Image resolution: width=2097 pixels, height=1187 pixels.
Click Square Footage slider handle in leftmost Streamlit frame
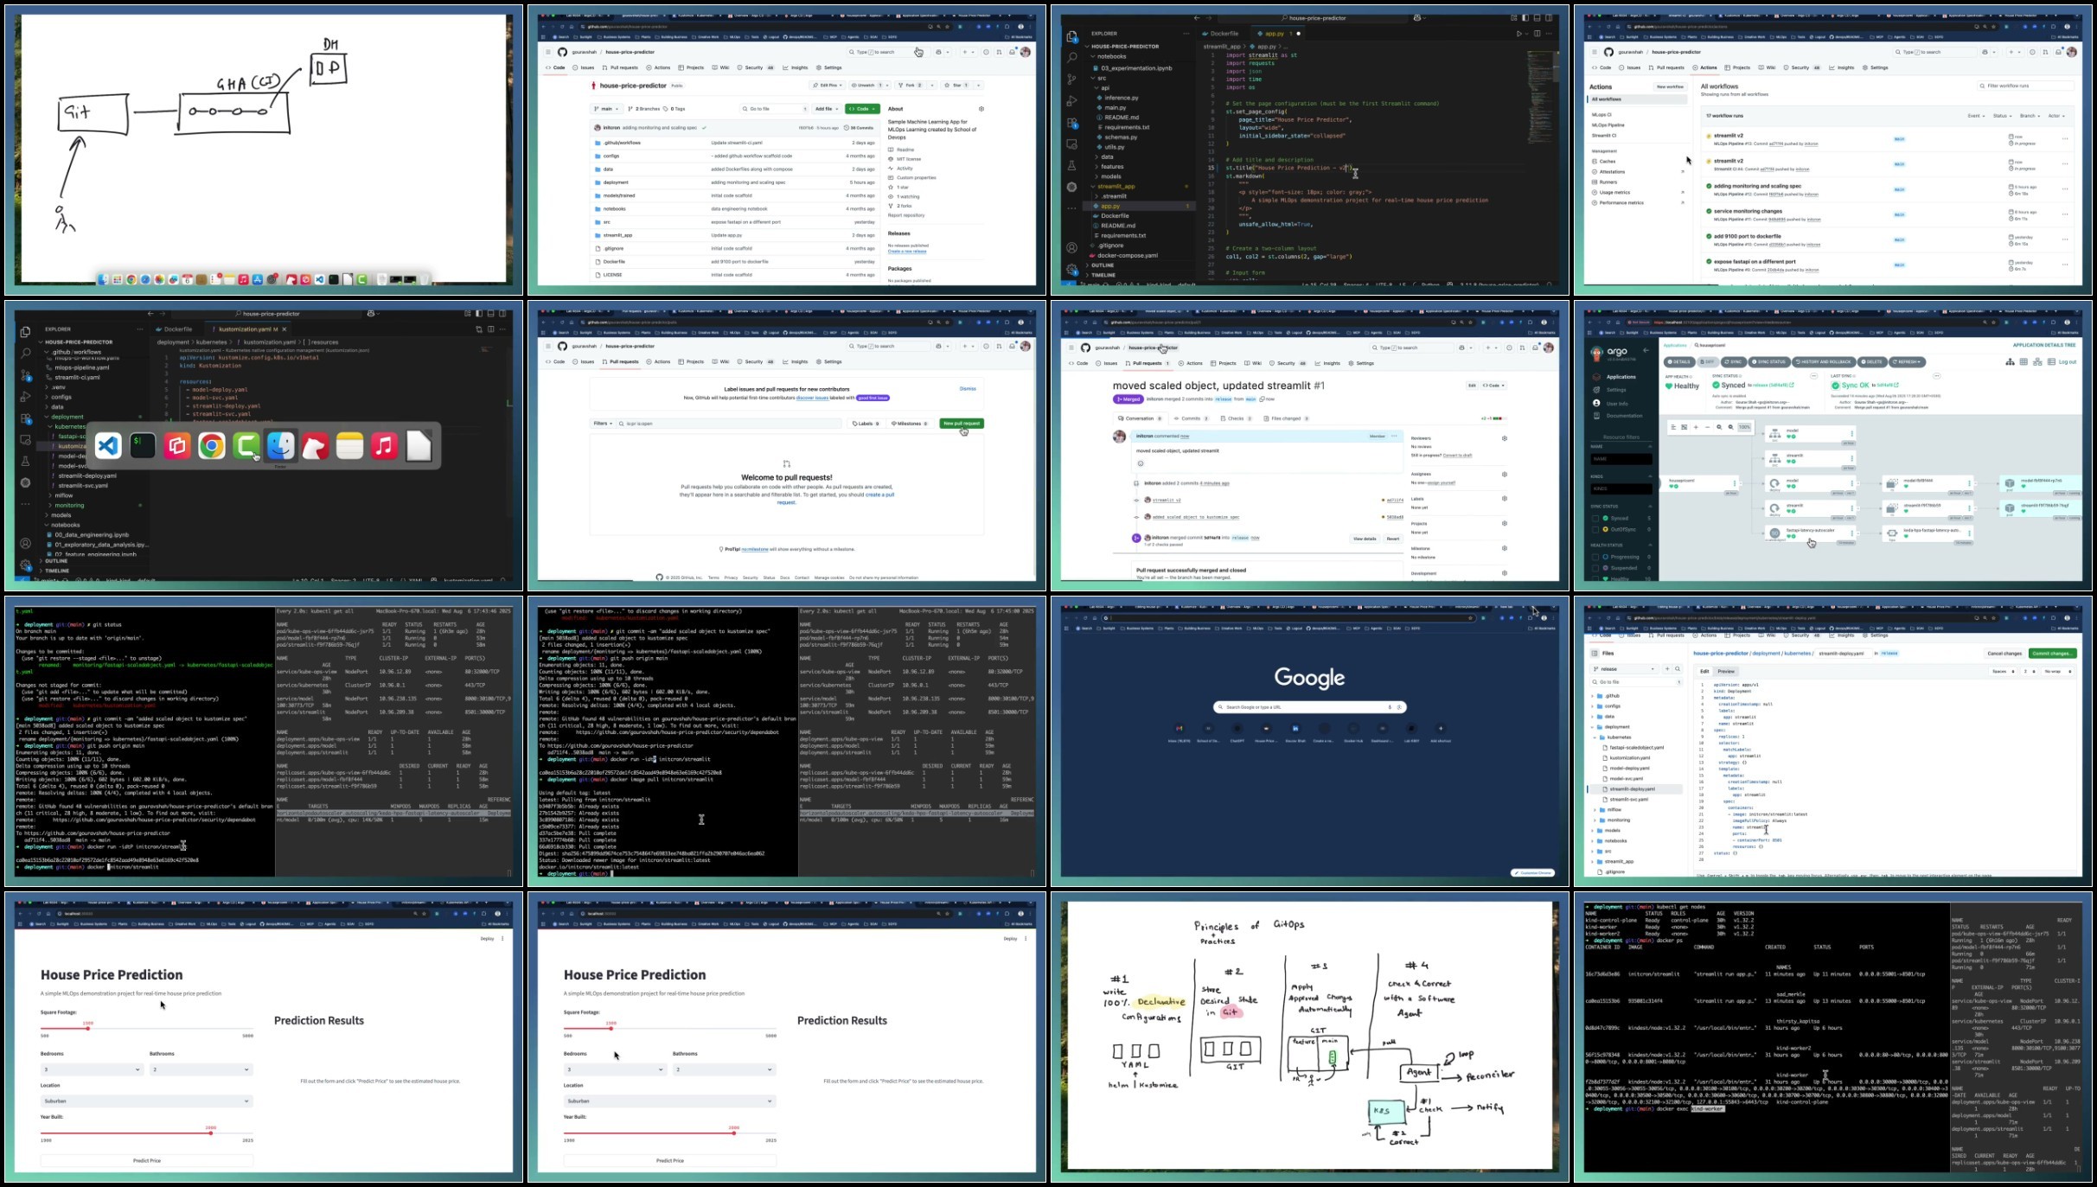[87, 1029]
